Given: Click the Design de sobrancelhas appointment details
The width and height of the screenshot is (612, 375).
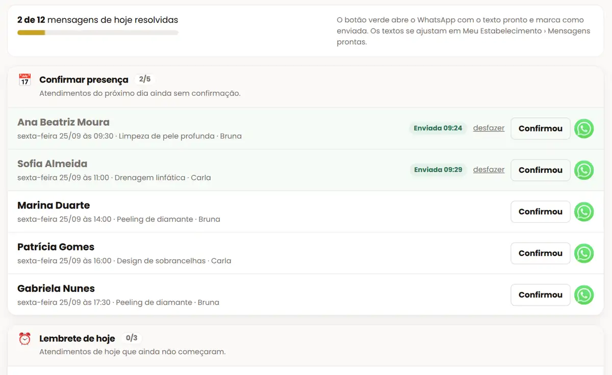Looking at the screenshot, I should pos(124,261).
